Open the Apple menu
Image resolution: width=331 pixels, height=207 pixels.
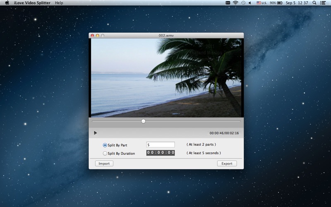coord(7,3)
